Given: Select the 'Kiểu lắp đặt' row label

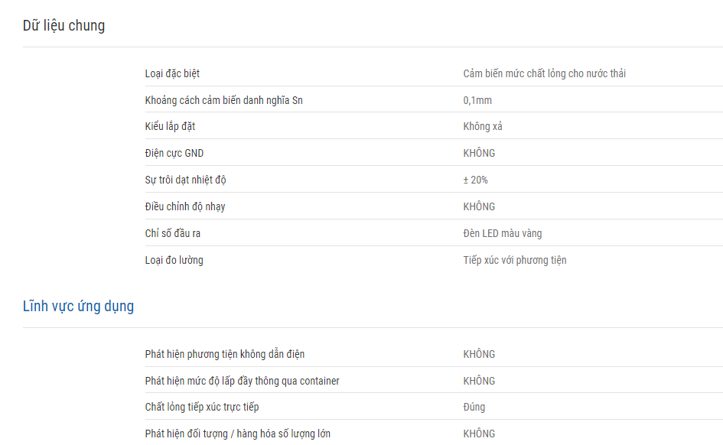Looking at the screenshot, I should pos(170,127).
